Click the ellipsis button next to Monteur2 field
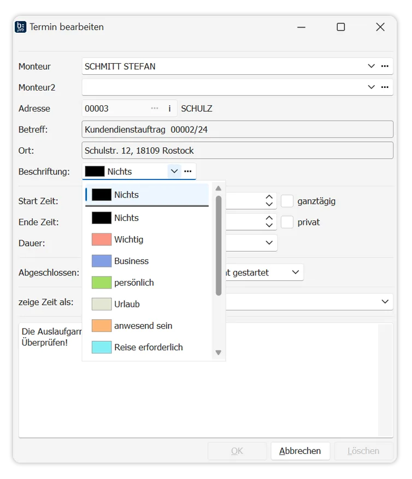This screenshot has width=412, height=479. (385, 87)
